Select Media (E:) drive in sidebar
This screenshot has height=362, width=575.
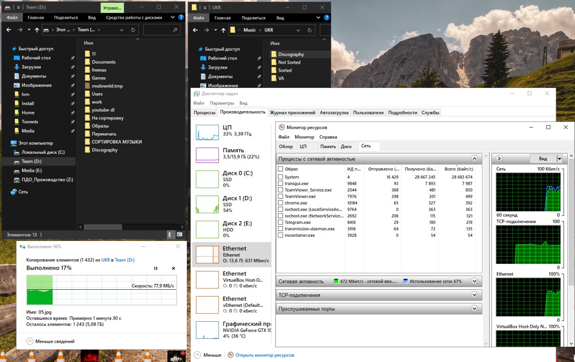[31, 170]
